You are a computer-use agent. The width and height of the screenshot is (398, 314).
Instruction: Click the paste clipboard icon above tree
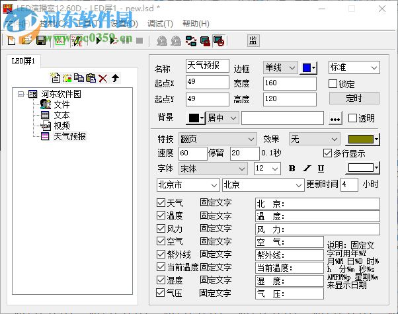point(91,78)
